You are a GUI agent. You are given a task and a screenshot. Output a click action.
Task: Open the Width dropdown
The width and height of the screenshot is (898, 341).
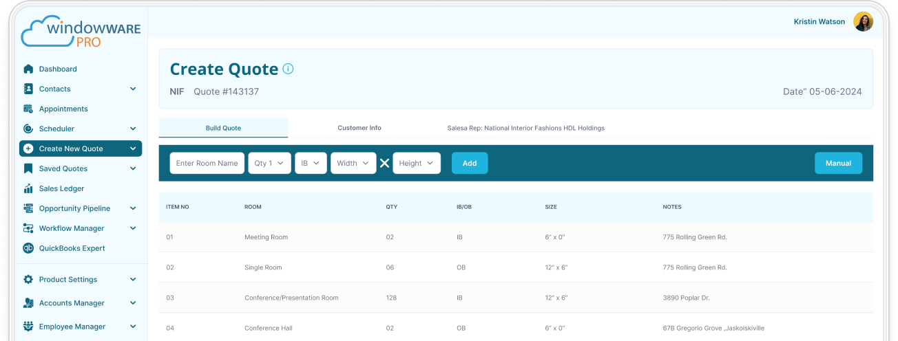tap(353, 163)
